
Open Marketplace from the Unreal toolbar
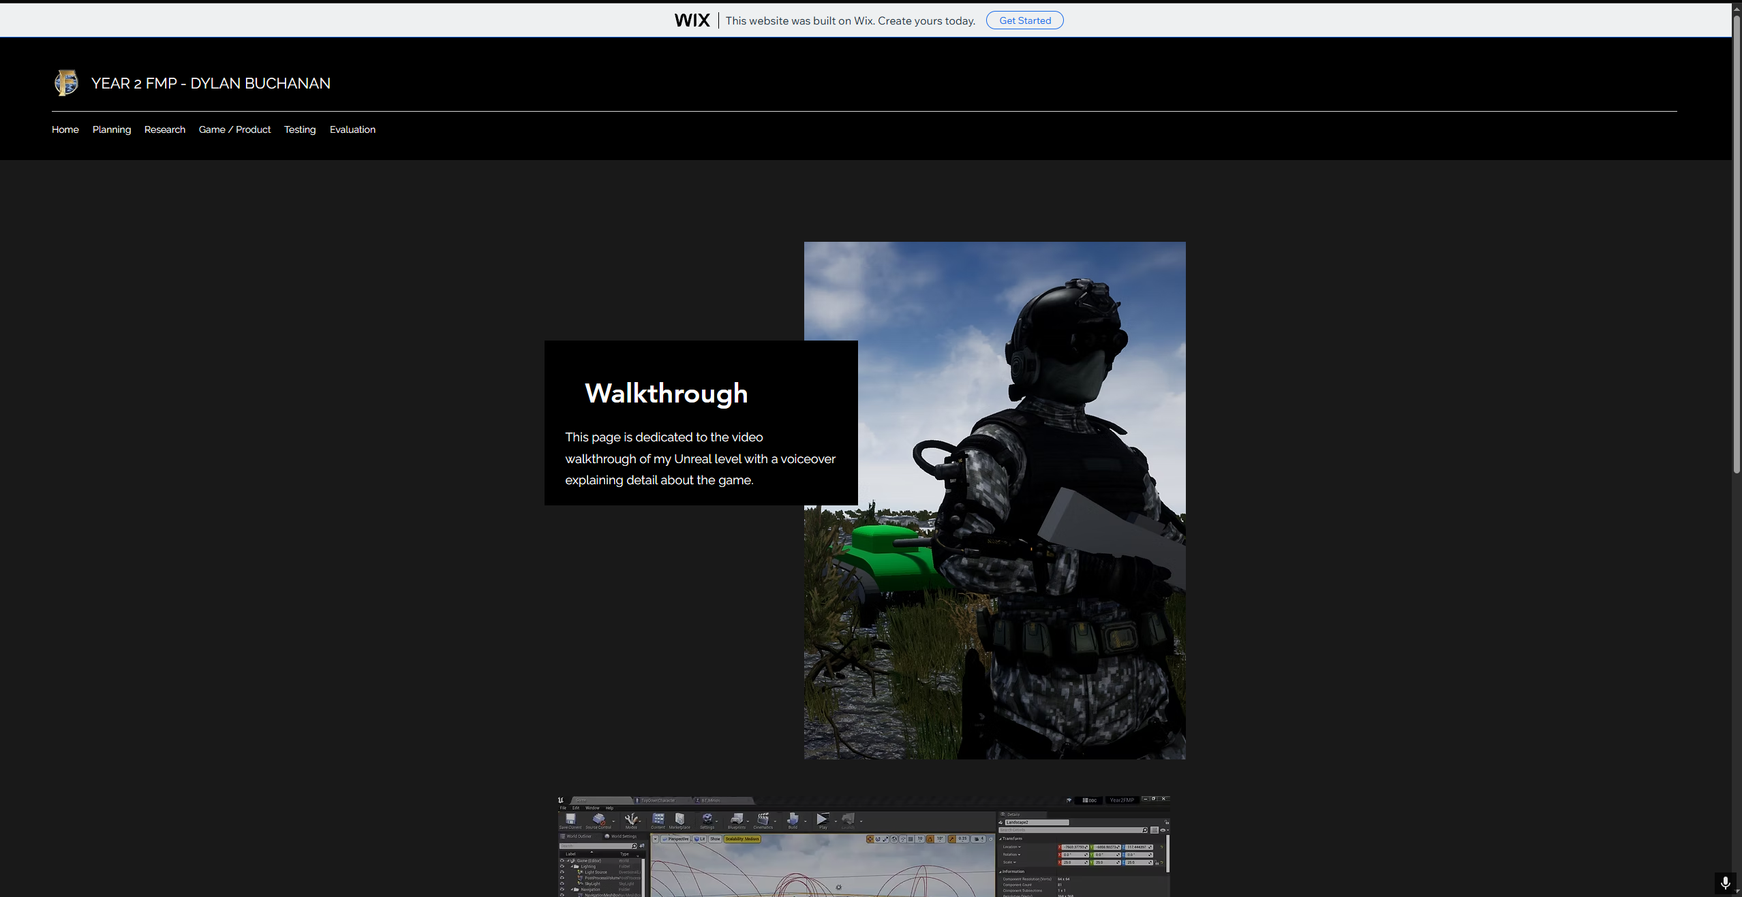tap(679, 819)
